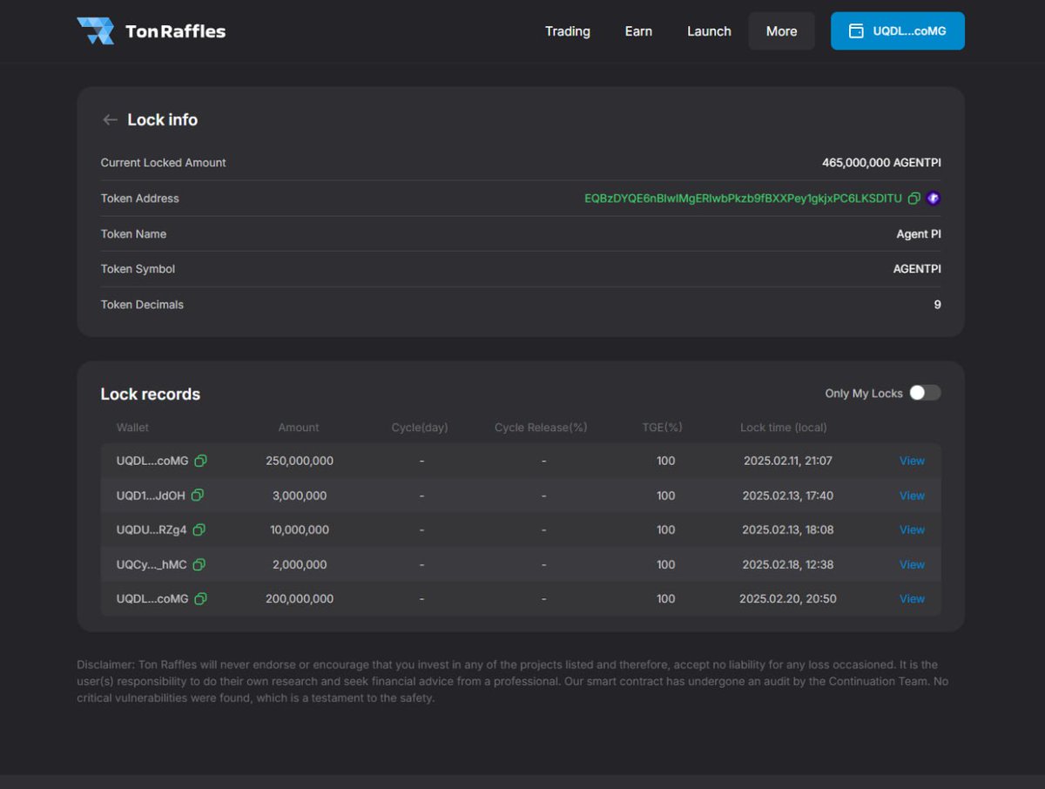Viewport: 1045px width, 789px height.
Task: Click the Cycle Release(%) column header
Action: coord(541,428)
